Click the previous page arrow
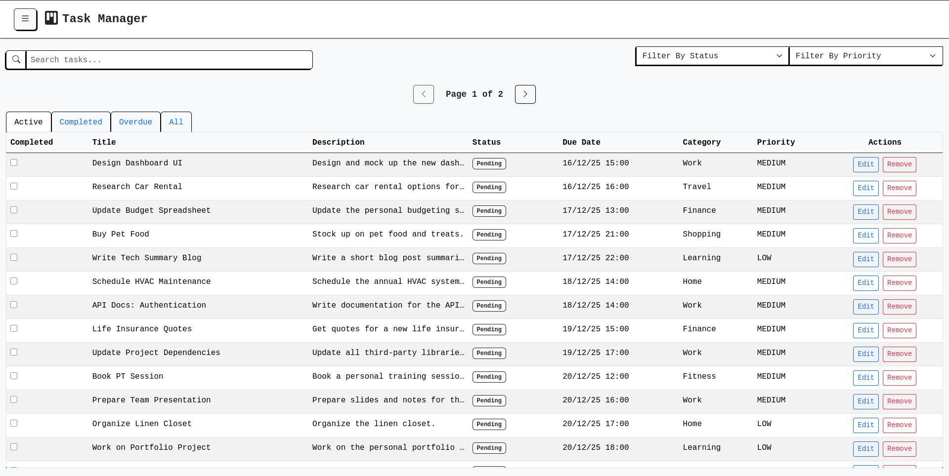The width and height of the screenshot is (949, 476). click(x=423, y=94)
